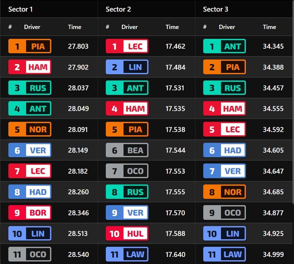Click the Sector 2 Time column header

click(x=172, y=27)
